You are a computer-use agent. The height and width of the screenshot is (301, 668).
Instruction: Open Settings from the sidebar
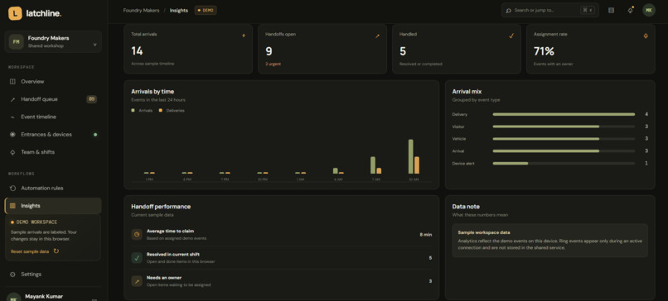[x=53, y=275]
